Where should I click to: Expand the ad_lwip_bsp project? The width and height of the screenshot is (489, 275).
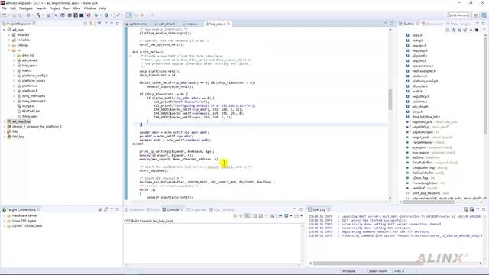[x=5, y=121]
